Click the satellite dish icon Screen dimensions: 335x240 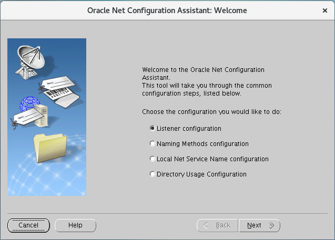[30, 62]
